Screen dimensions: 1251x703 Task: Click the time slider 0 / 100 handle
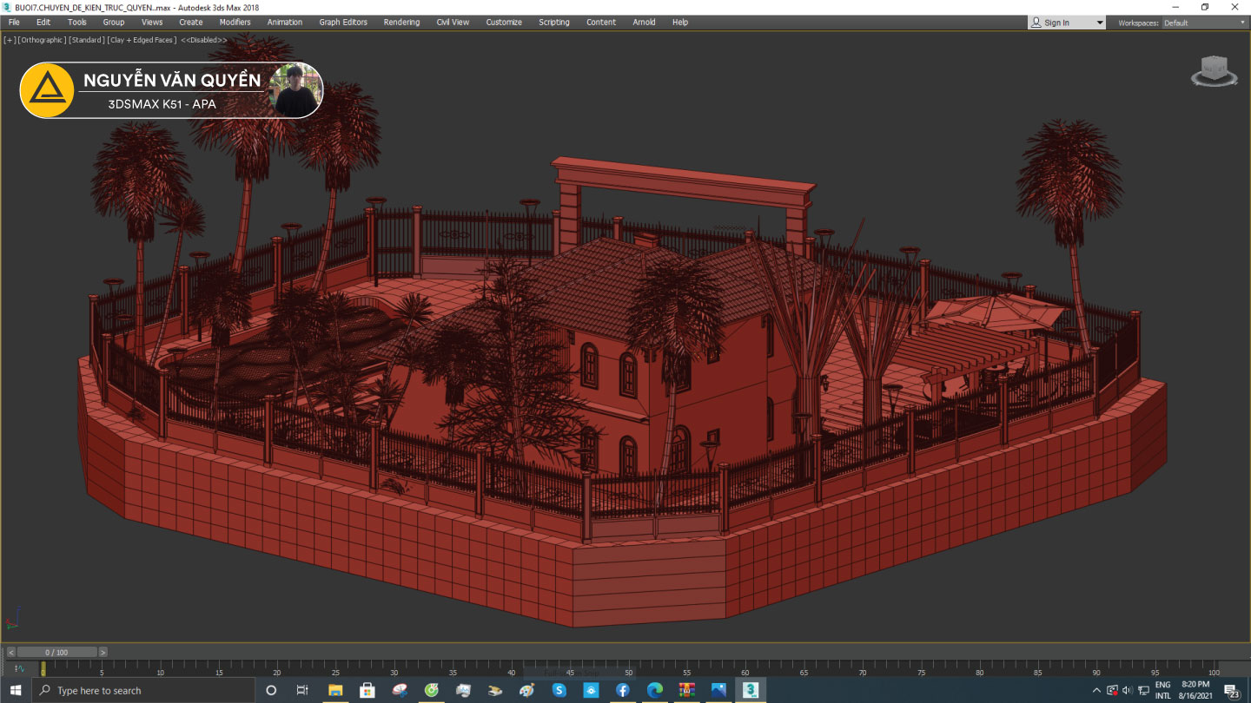(56, 652)
